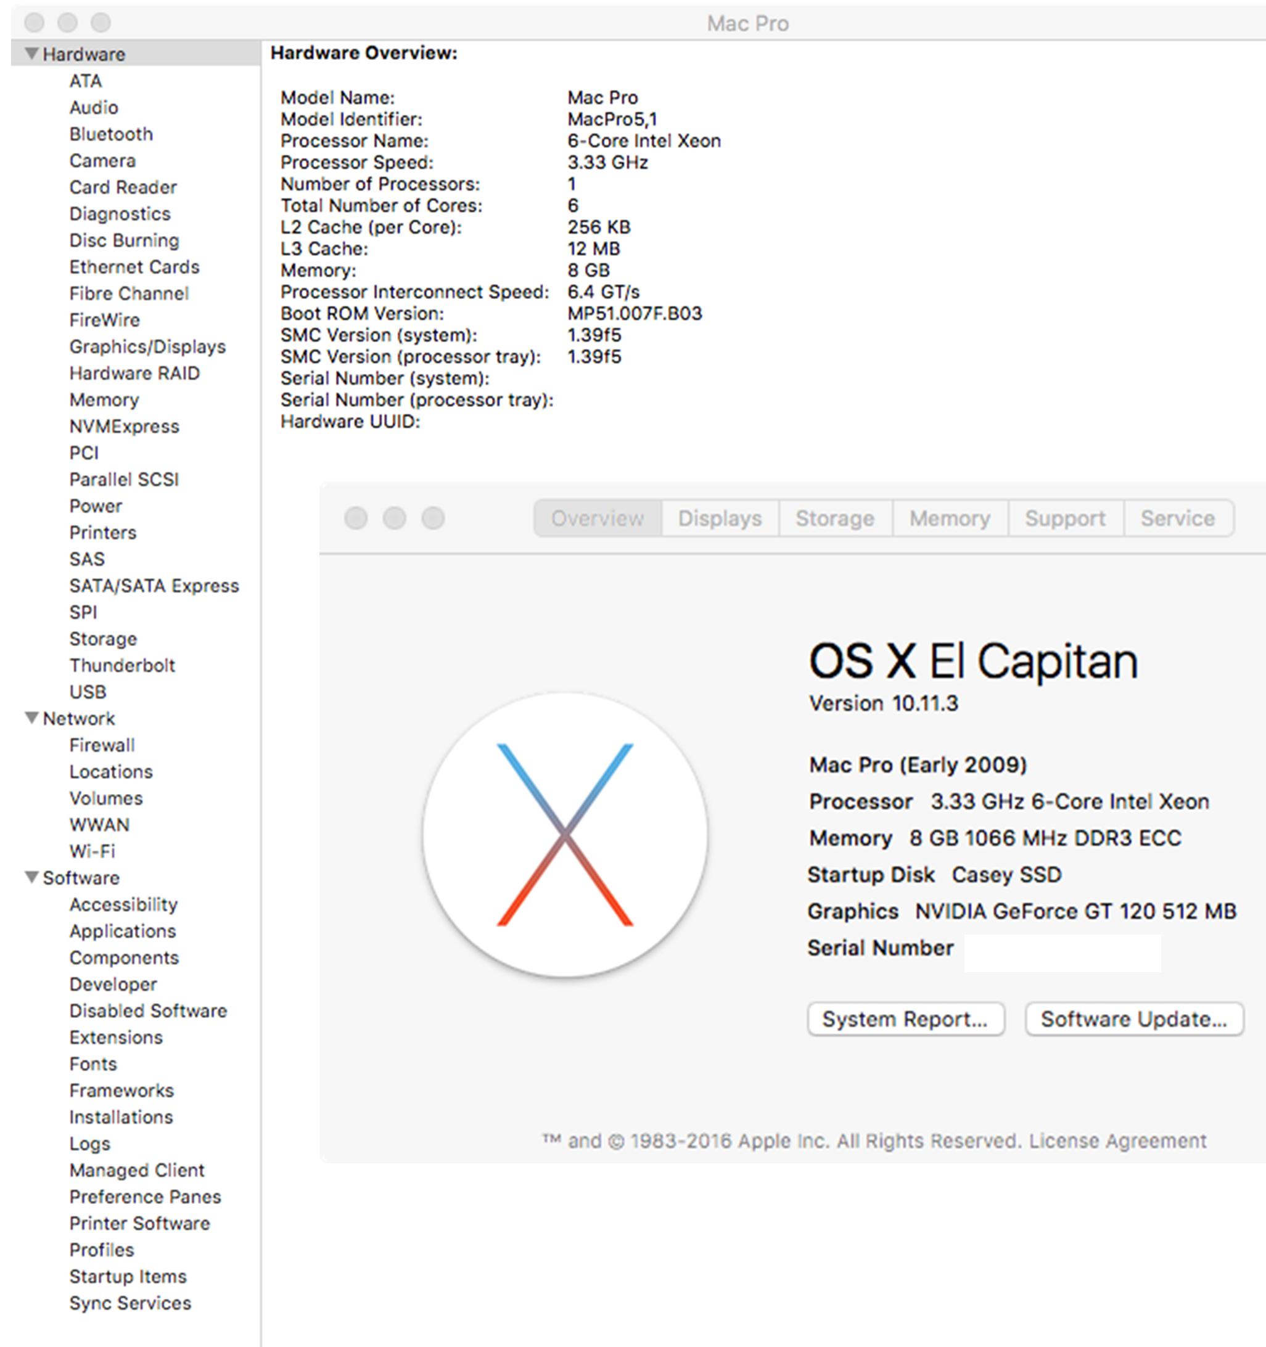Switch to the Displays tab
The image size is (1266, 1347).
coord(720,518)
